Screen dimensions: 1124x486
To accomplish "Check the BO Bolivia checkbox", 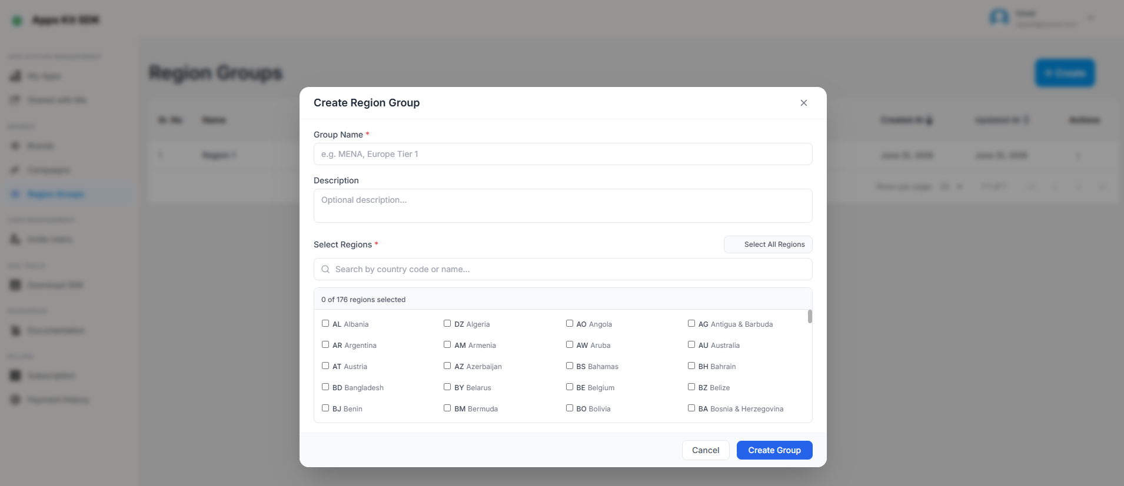I will pyautogui.click(x=570, y=408).
